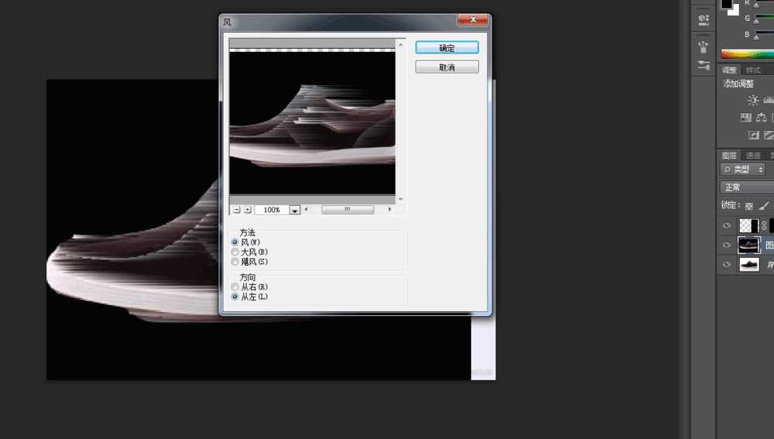
Task: Click the zoom in plus button in preview
Action: coord(248,210)
